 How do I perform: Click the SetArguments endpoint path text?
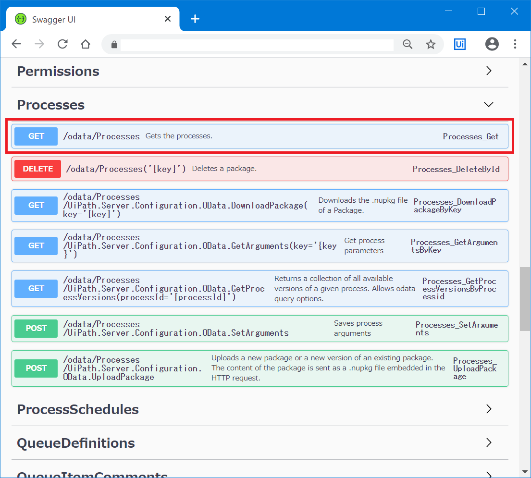pyautogui.click(x=176, y=329)
